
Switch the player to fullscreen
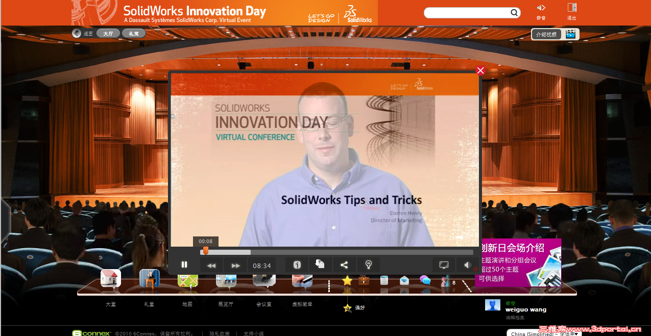(x=444, y=265)
